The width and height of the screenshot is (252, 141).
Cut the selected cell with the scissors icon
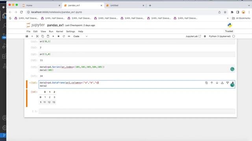[x=37, y=36]
